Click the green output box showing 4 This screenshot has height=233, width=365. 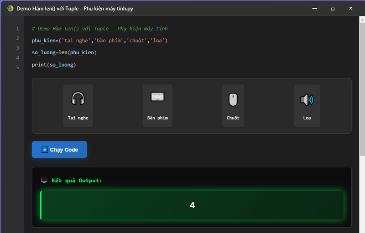click(x=192, y=205)
